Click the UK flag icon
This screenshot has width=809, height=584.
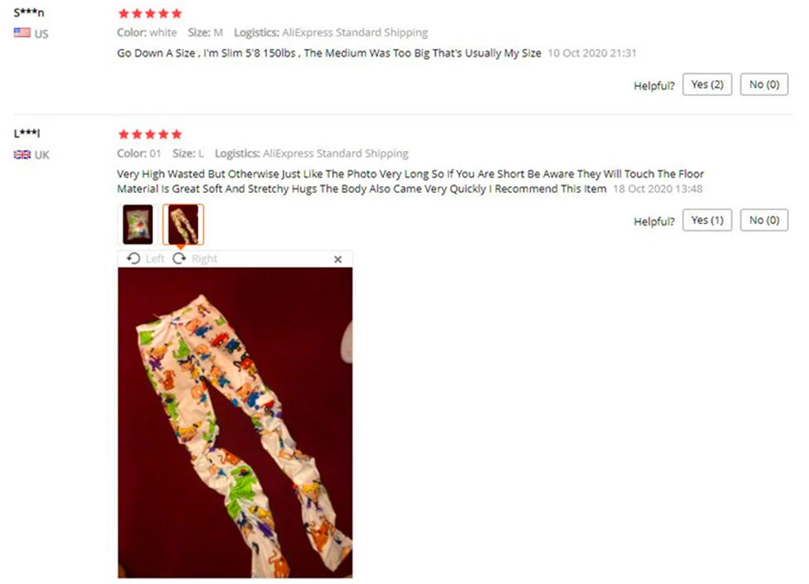point(22,154)
